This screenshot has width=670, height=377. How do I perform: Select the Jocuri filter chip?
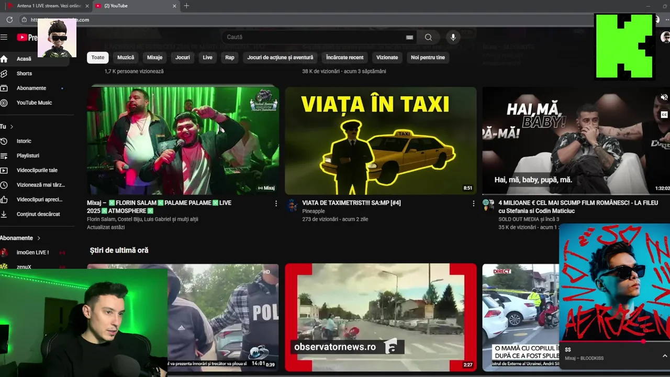(x=183, y=58)
